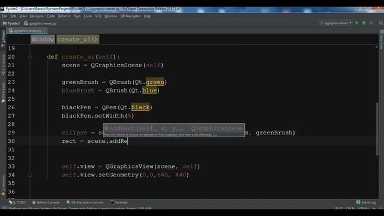Open the Data View right side tab
Image resolution: width=384 pixels, height=216 pixels.
[x=382, y=40]
